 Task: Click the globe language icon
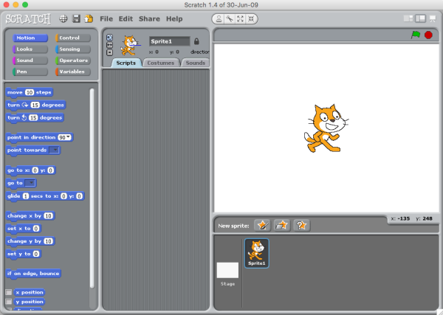coord(63,18)
